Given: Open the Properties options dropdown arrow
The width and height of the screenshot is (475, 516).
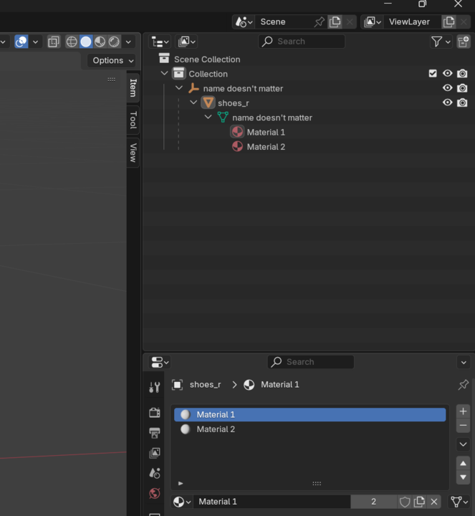Looking at the screenshot, I should [x=464, y=363].
